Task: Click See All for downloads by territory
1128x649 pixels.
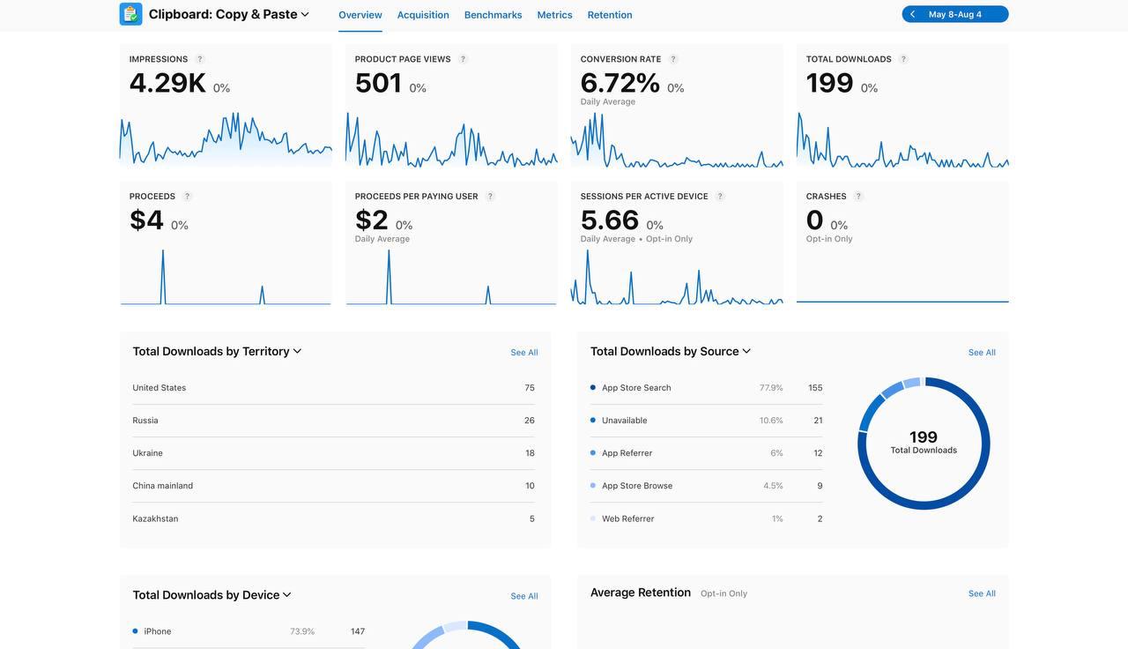Action: tap(524, 353)
